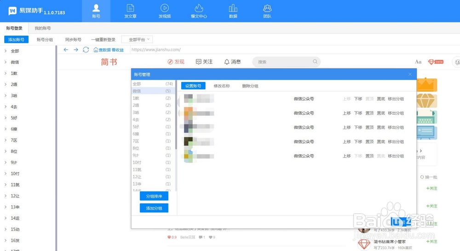Image resolution: width=460 pixels, height=251 pixels.
Task: Click 账号分组 in the toolbar
Action: point(45,40)
